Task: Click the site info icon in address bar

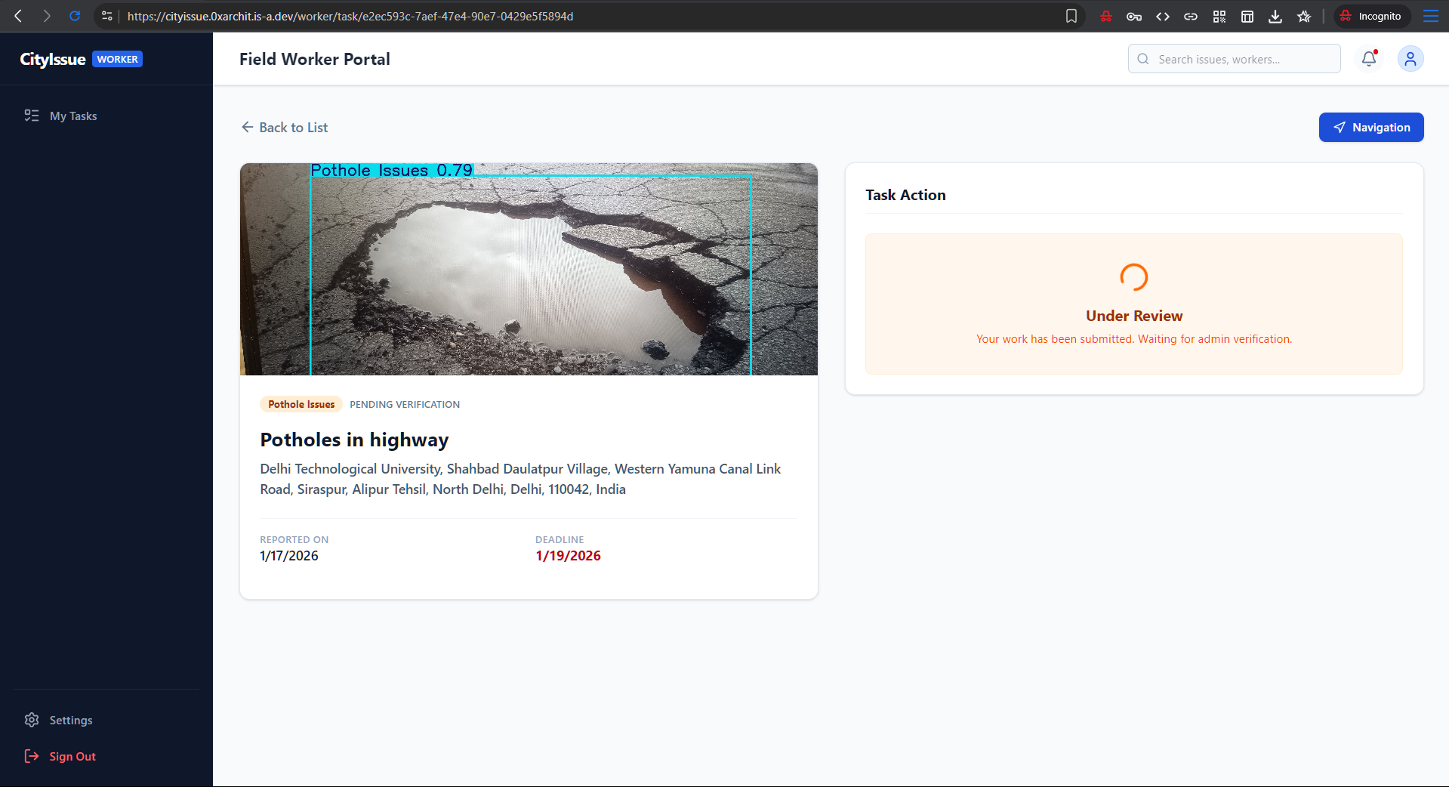Action: point(107,16)
